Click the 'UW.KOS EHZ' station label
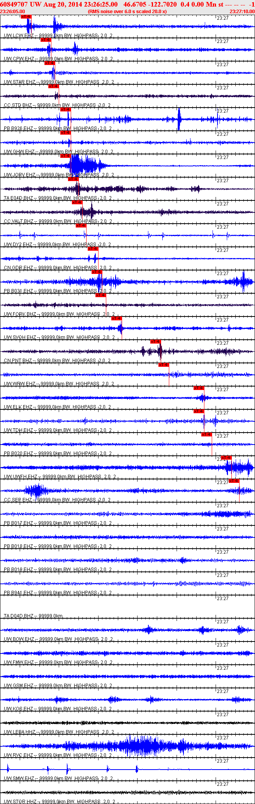Screen dimensions: 255x804 point(19,709)
